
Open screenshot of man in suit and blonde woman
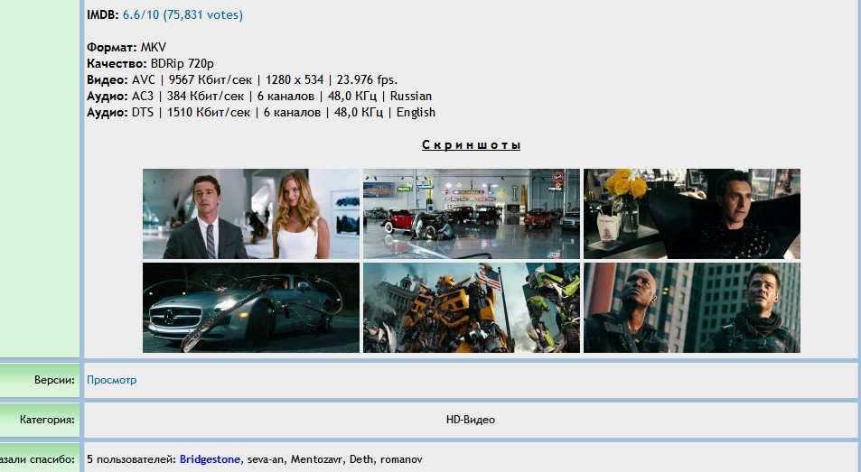[x=251, y=214]
